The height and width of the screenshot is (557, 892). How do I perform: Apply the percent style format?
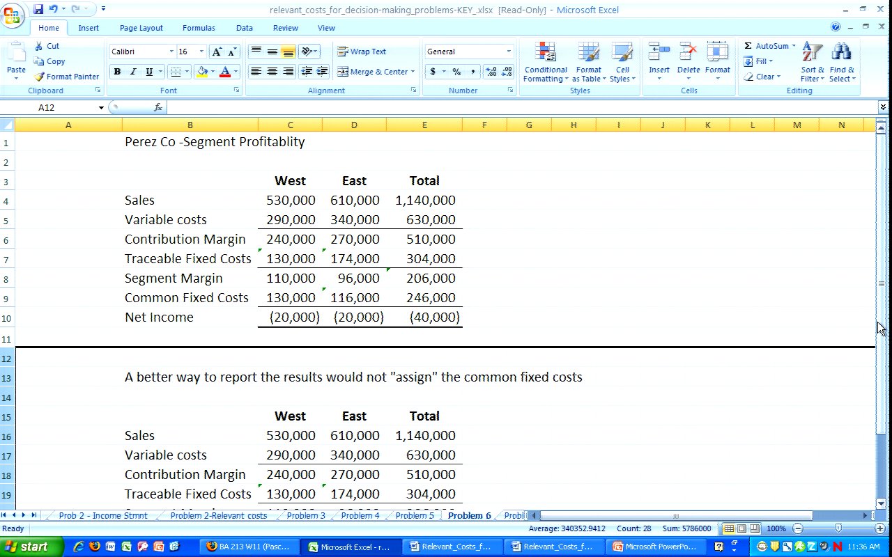pos(456,72)
